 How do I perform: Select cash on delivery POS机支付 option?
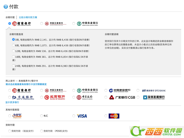(x=41, y=131)
